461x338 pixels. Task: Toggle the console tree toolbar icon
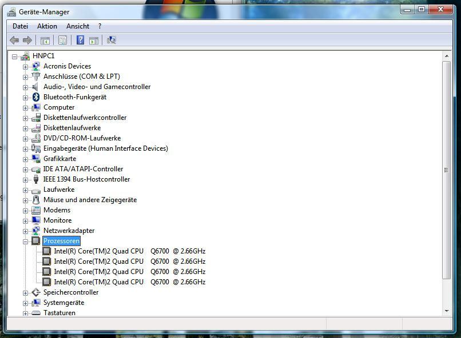coord(45,40)
